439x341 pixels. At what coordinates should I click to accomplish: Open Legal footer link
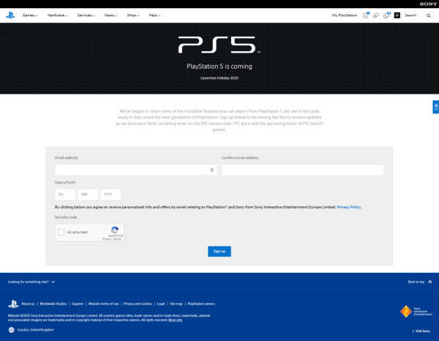(161, 304)
